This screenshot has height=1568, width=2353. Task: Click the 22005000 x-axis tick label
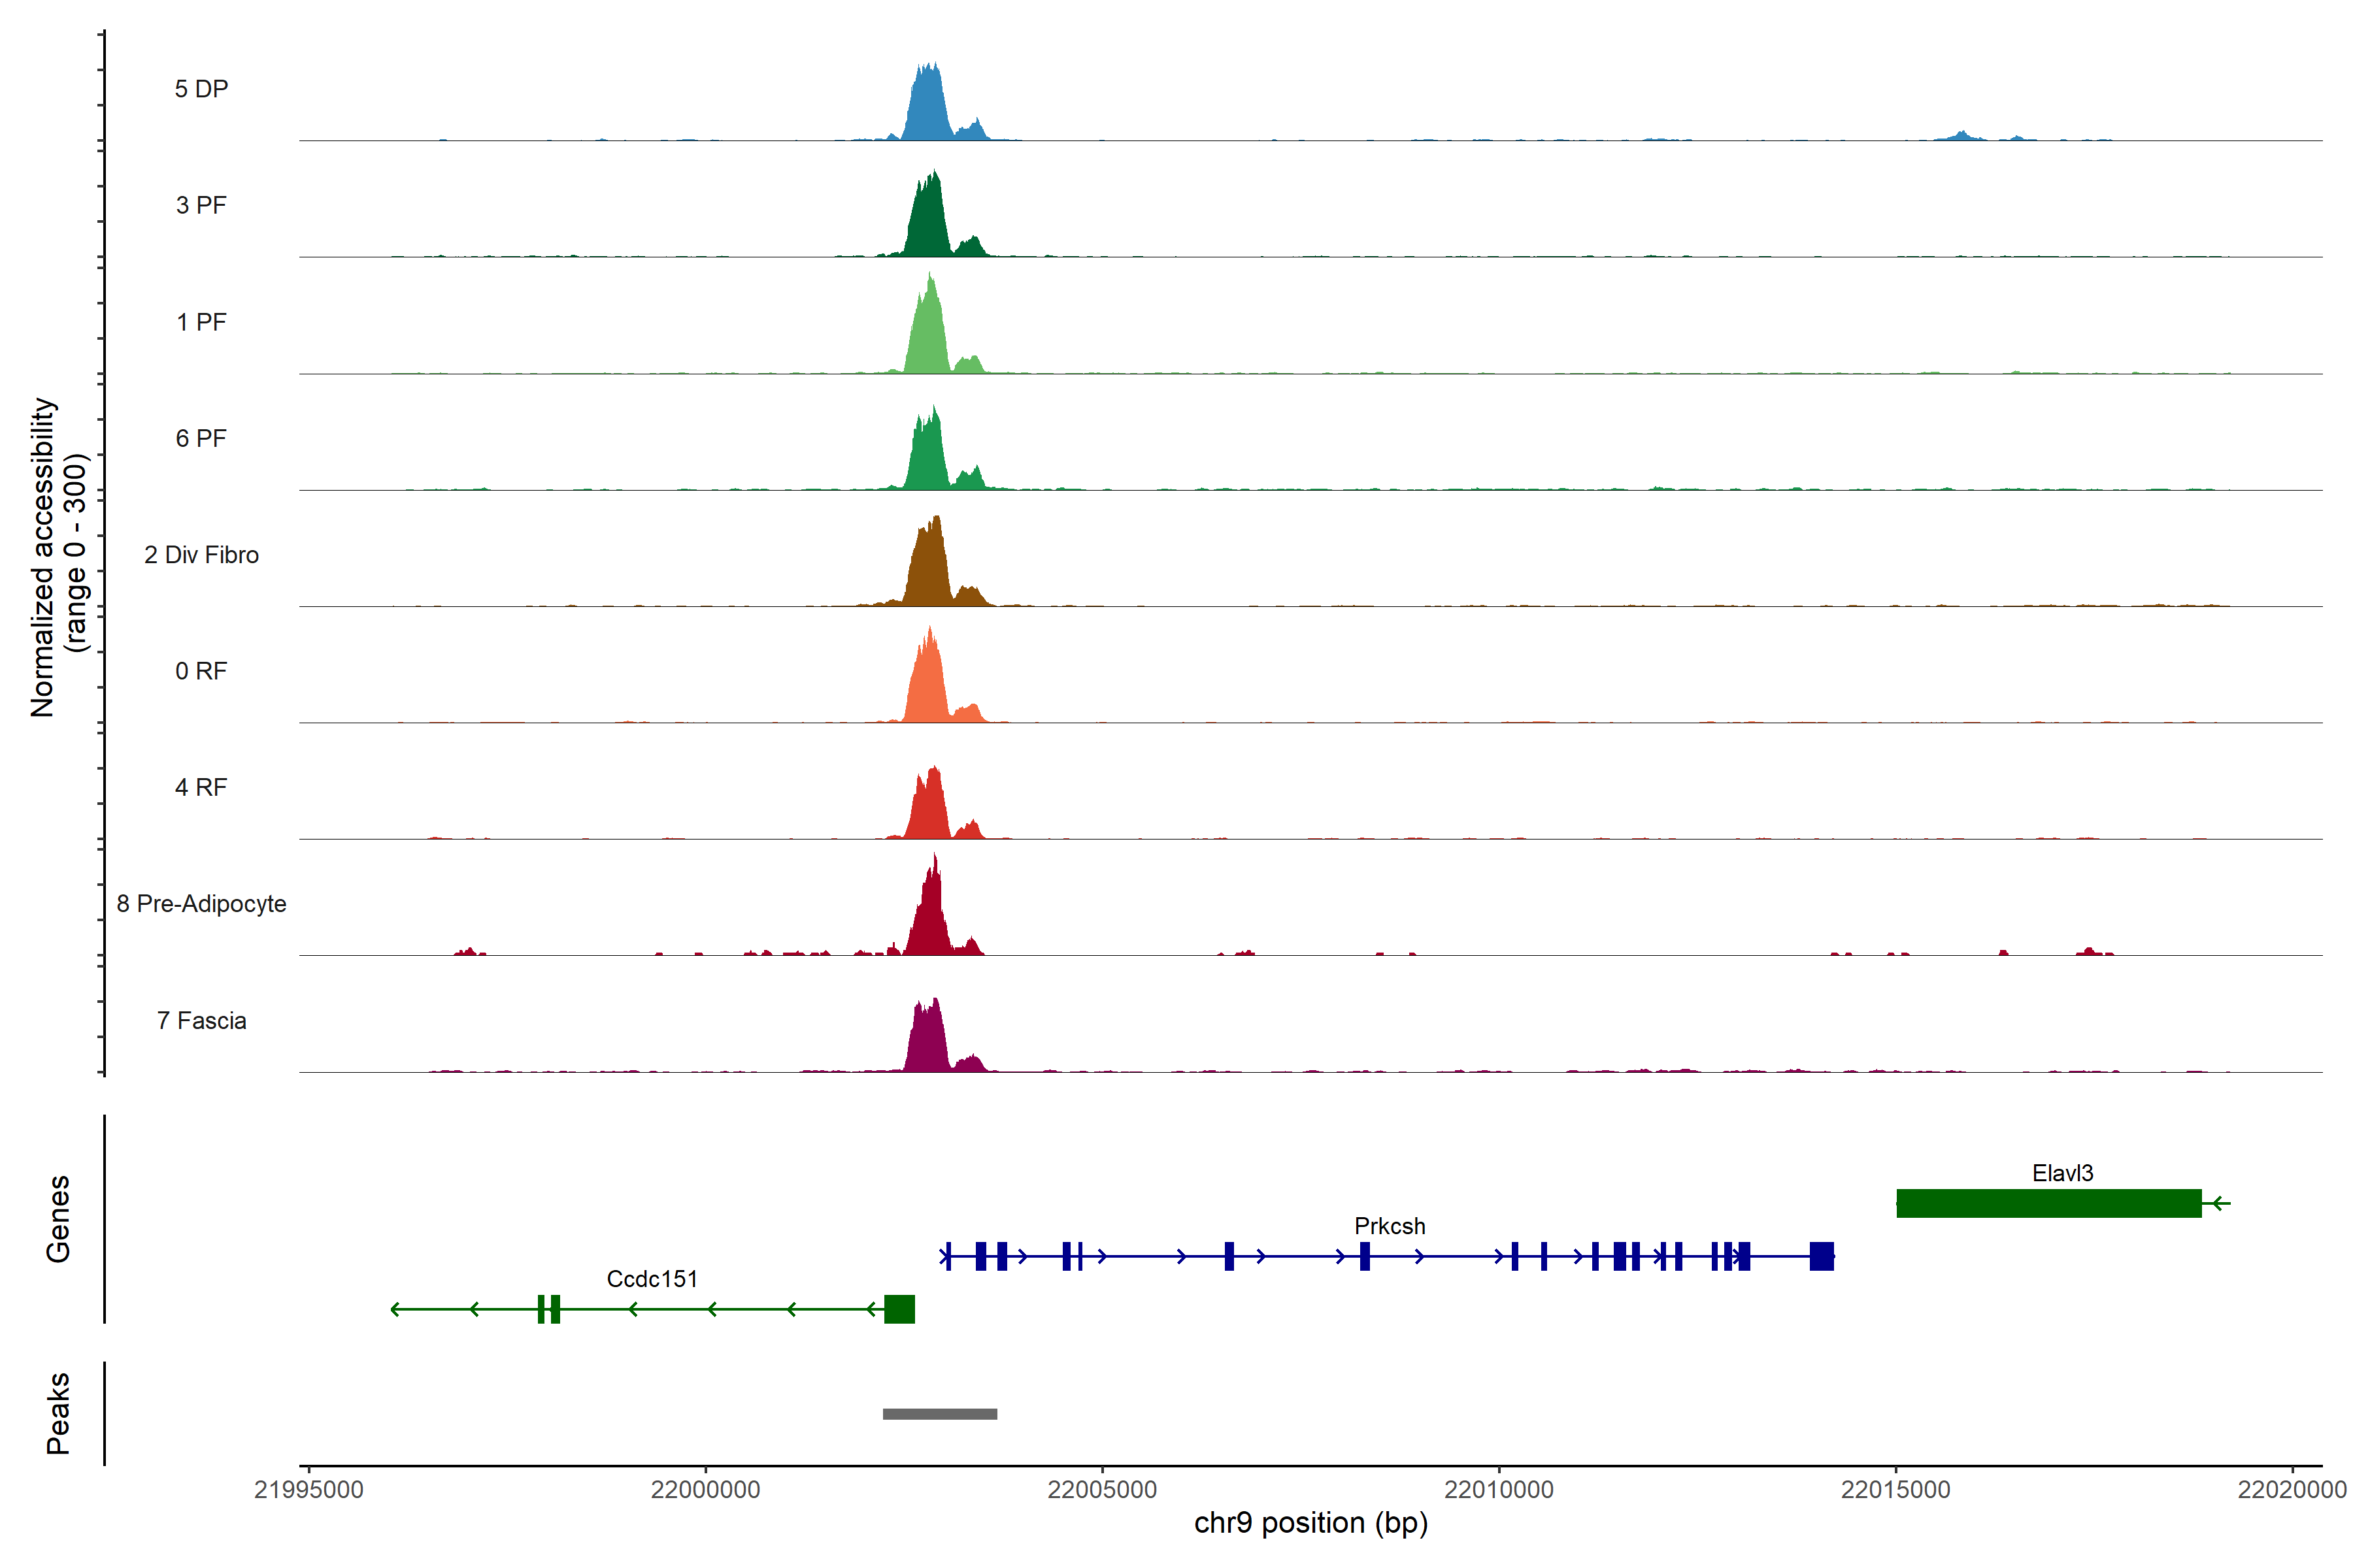tap(1101, 1490)
